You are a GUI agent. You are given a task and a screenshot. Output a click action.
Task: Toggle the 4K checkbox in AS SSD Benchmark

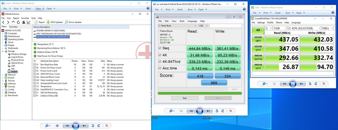point(160,55)
